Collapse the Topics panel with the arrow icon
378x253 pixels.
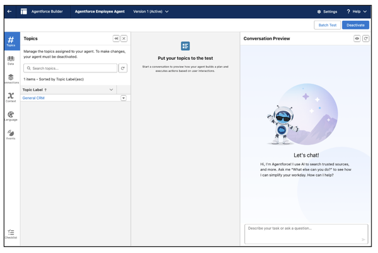point(116,38)
